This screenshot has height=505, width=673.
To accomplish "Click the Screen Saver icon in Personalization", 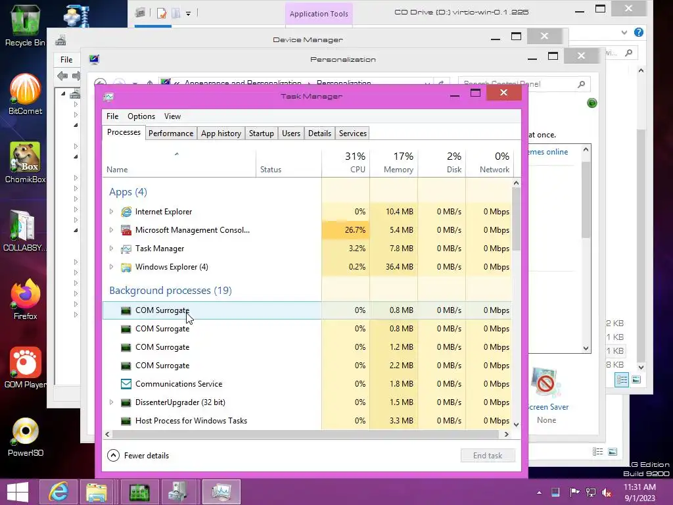I will click(x=545, y=383).
